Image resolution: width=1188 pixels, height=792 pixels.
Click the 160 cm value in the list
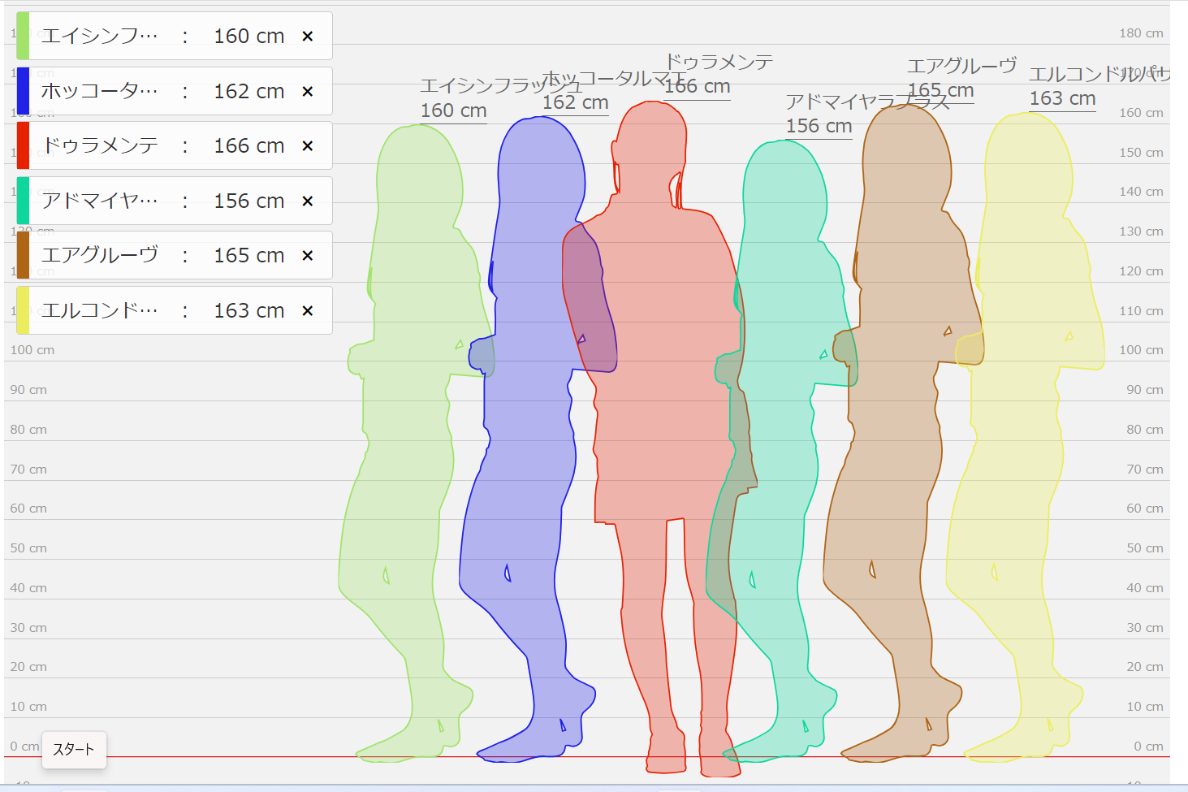coord(249,36)
